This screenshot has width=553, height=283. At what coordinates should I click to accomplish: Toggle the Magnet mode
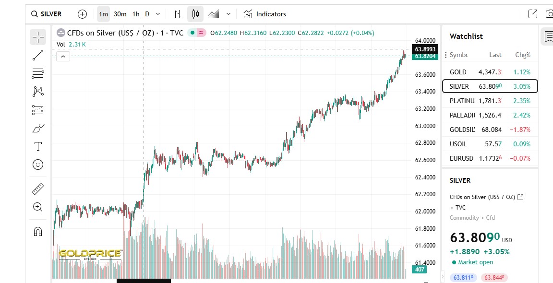pyautogui.click(x=38, y=232)
